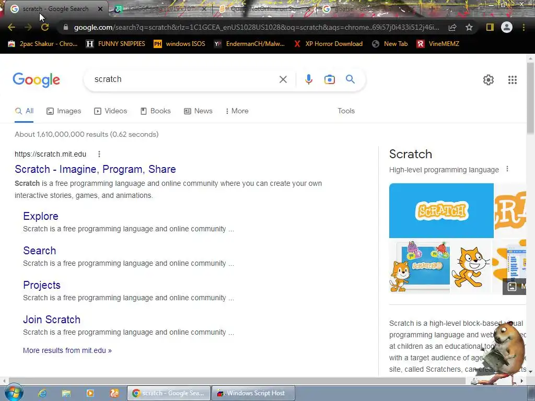
Task: Open VineMEMZ bookmark
Action: [438, 44]
